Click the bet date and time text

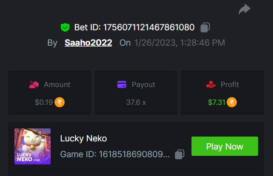point(180,43)
